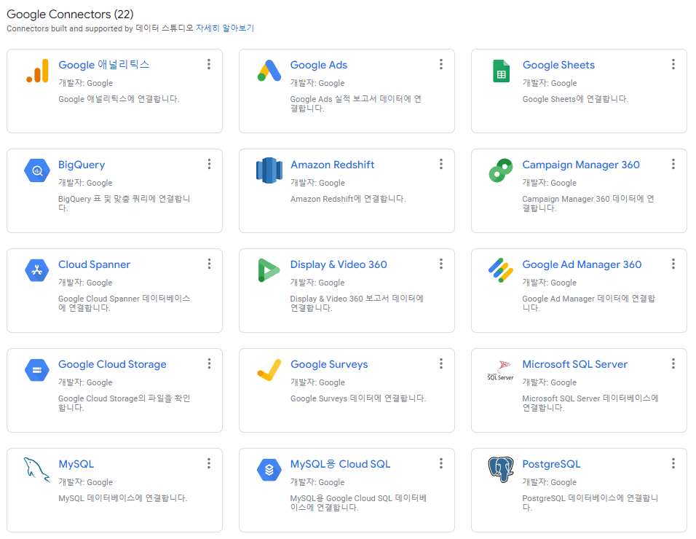This screenshot has height=539, width=696.
Task: Open three-dot menu on Google Cloud Storage
Action: pos(209,364)
